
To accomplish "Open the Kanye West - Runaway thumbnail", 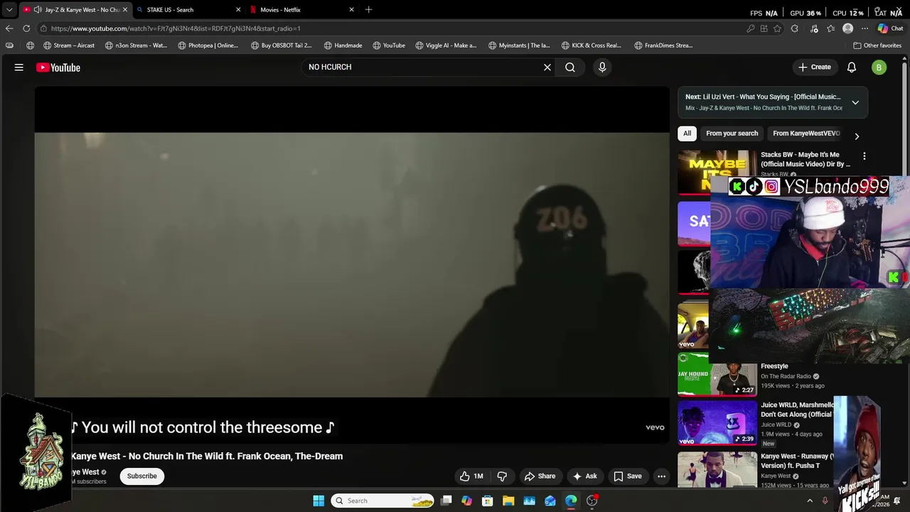I will point(717,469).
